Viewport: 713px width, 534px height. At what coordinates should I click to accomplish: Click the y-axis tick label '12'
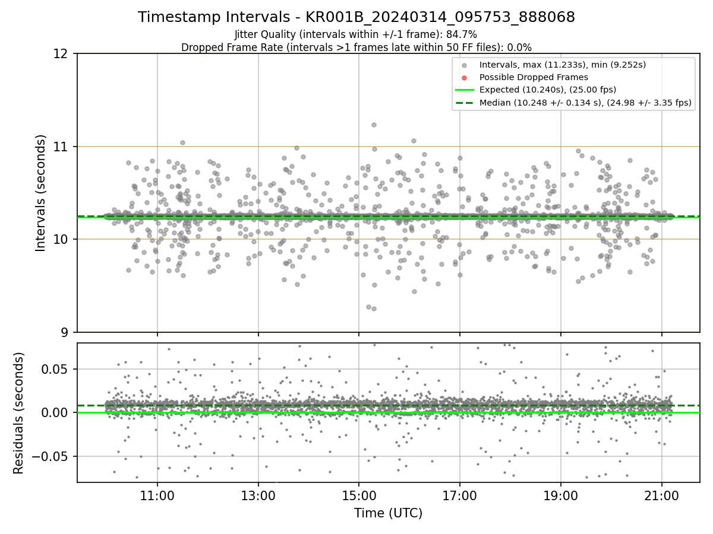click(62, 54)
